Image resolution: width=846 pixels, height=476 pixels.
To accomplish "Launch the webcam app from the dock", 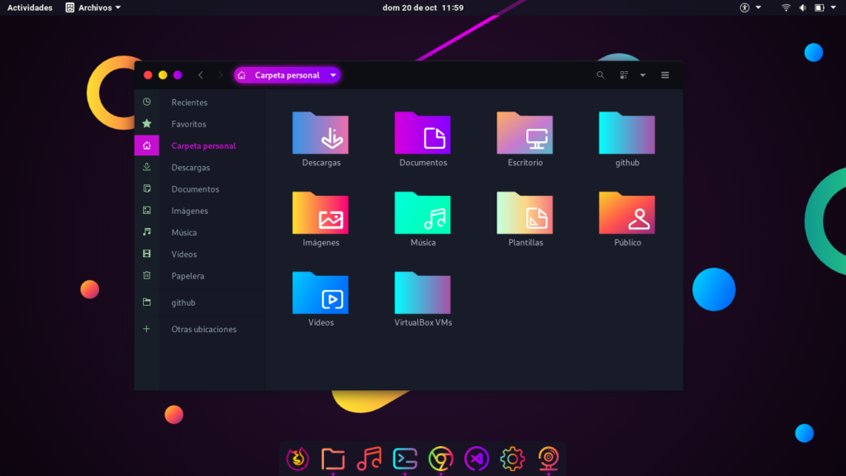I will tap(549, 459).
